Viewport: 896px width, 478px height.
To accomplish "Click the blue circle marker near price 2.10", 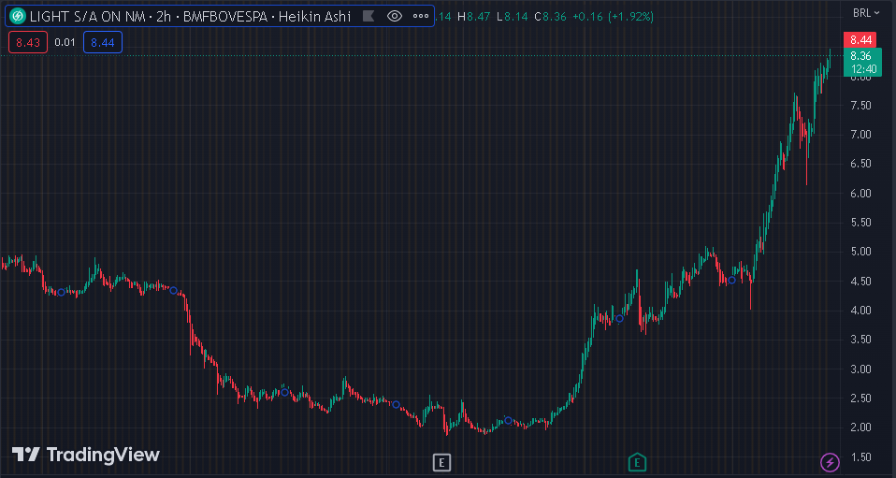I will coord(508,420).
